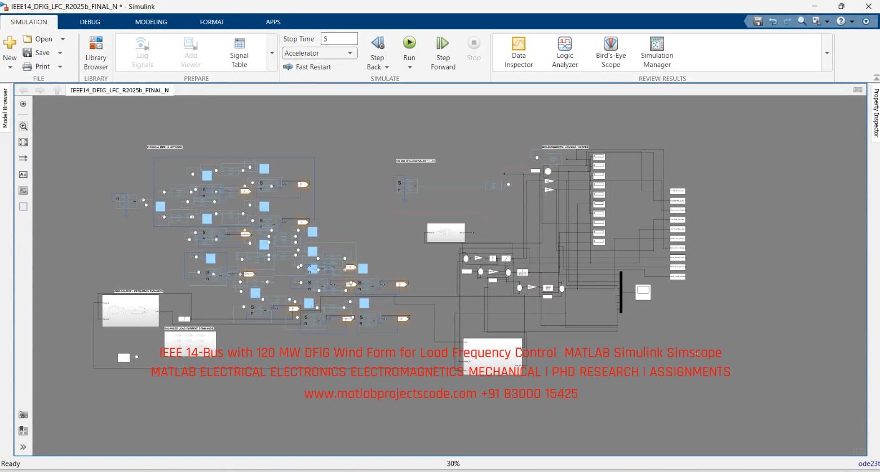Expand the palette chevron at bottom
The height and width of the screenshot is (472, 880).
(x=23, y=447)
